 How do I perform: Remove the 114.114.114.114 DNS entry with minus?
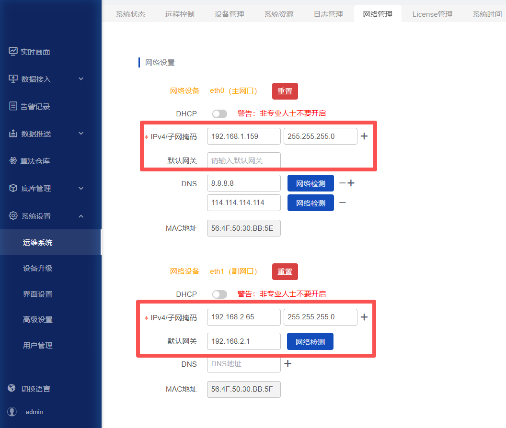(x=343, y=203)
